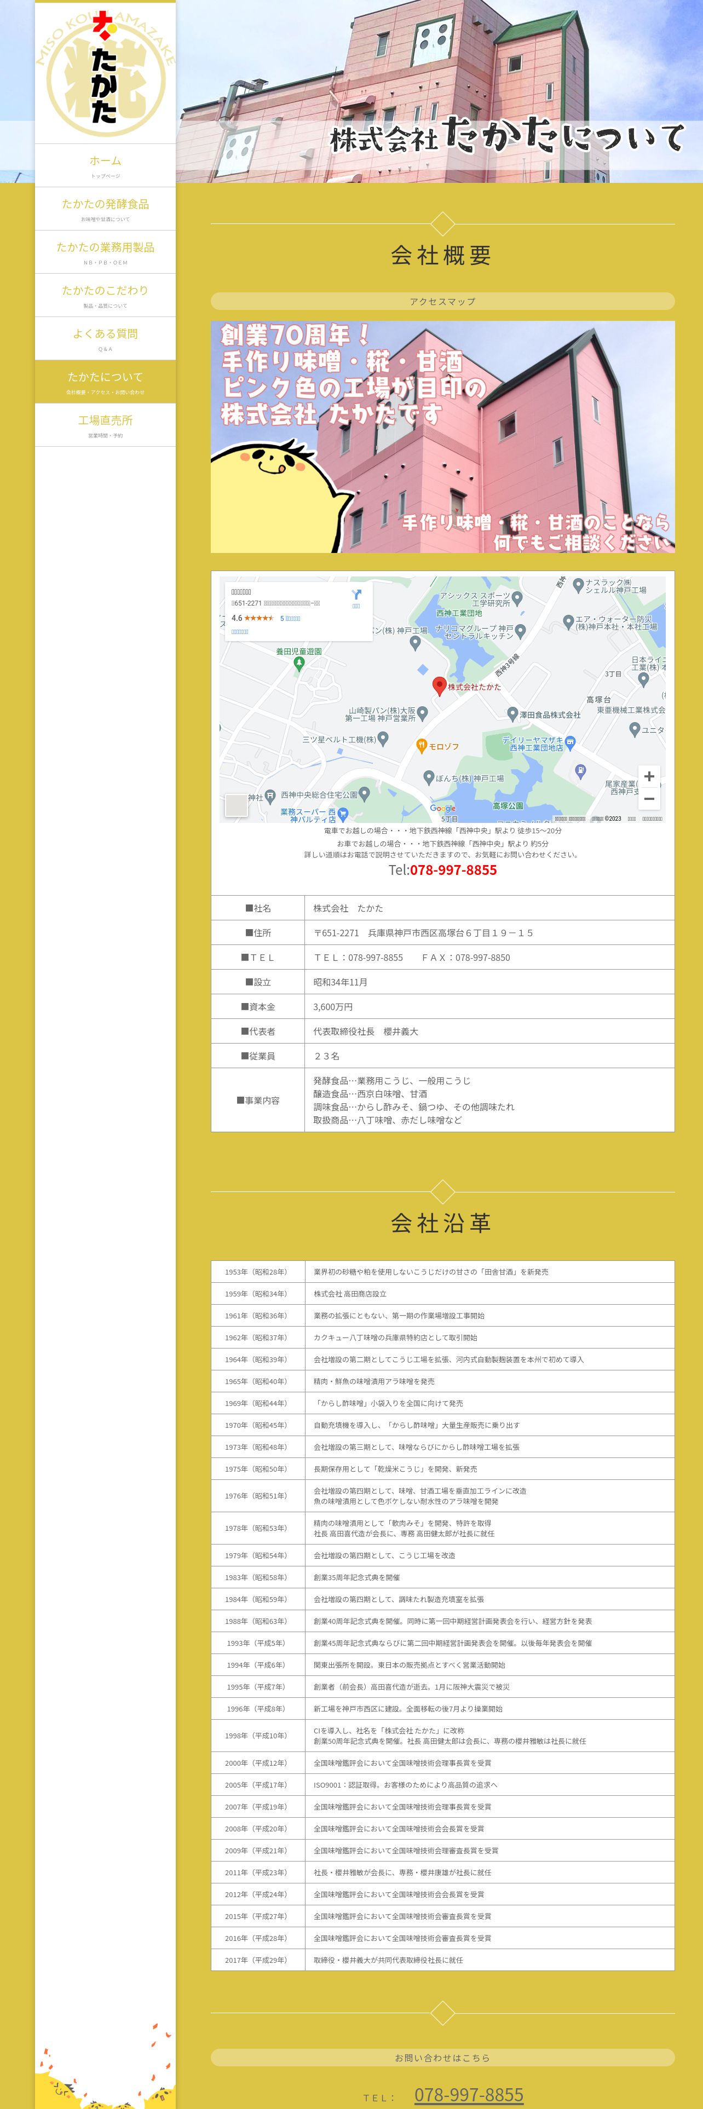This screenshot has width=703, height=2109.
Task: Click ぼんち(株) 神戸工場 map marker
Action: point(429,778)
